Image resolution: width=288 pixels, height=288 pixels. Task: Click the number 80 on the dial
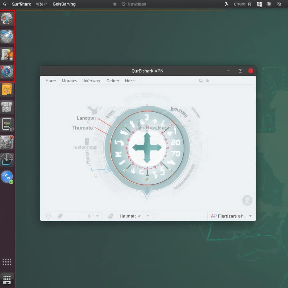point(175,142)
